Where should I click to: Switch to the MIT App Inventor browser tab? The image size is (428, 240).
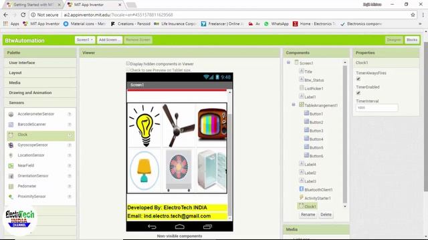[x=94, y=5]
